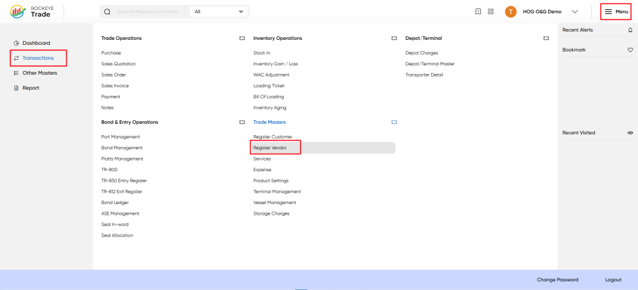Open Depot/Terminal Master
The image size is (638, 290).
[x=430, y=64]
